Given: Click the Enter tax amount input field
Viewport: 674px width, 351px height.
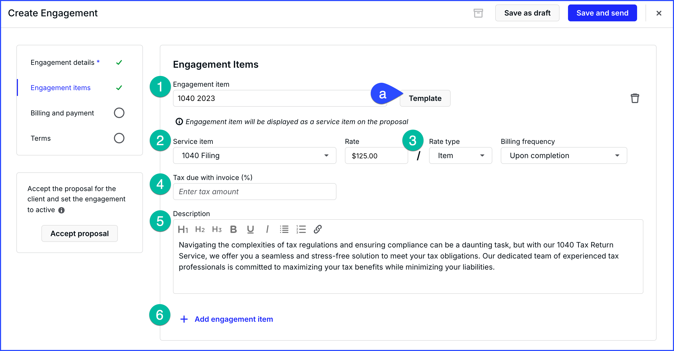Looking at the screenshot, I should click(254, 192).
